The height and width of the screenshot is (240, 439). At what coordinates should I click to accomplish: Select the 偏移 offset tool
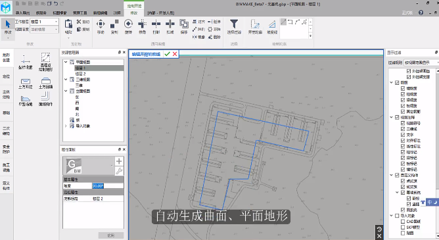click(184, 27)
